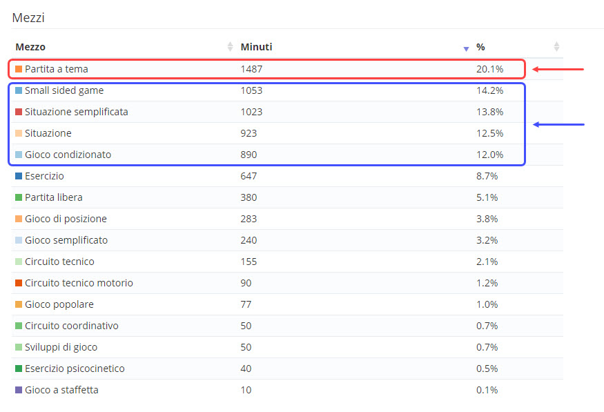Image resolution: width=604 pixels, height=412 pixels.
Task: Click the Gioco popolare row label
Action: pyautogui.click(x=59, y=304)
